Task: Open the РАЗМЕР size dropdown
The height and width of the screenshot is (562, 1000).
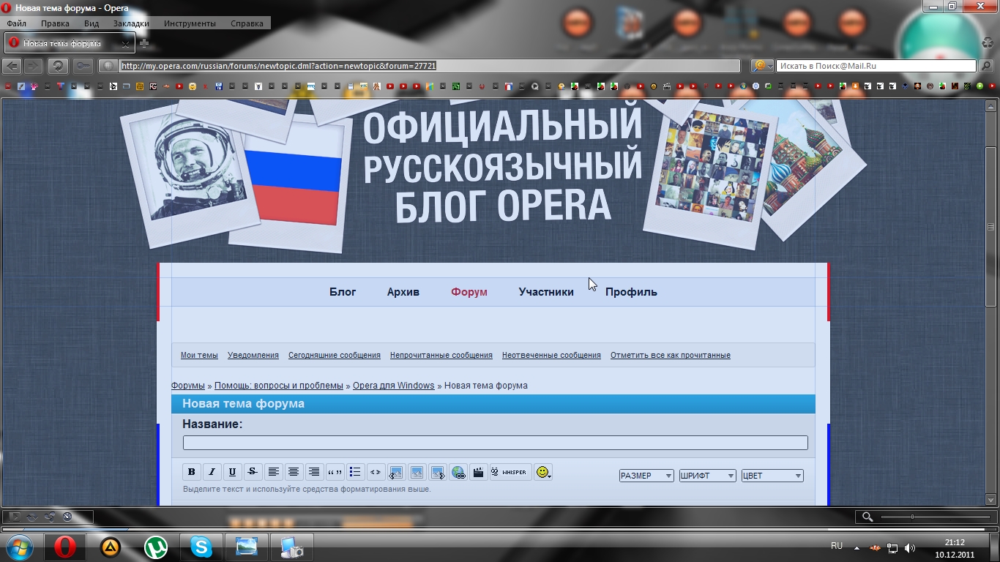Action: (x=646, y=476)
